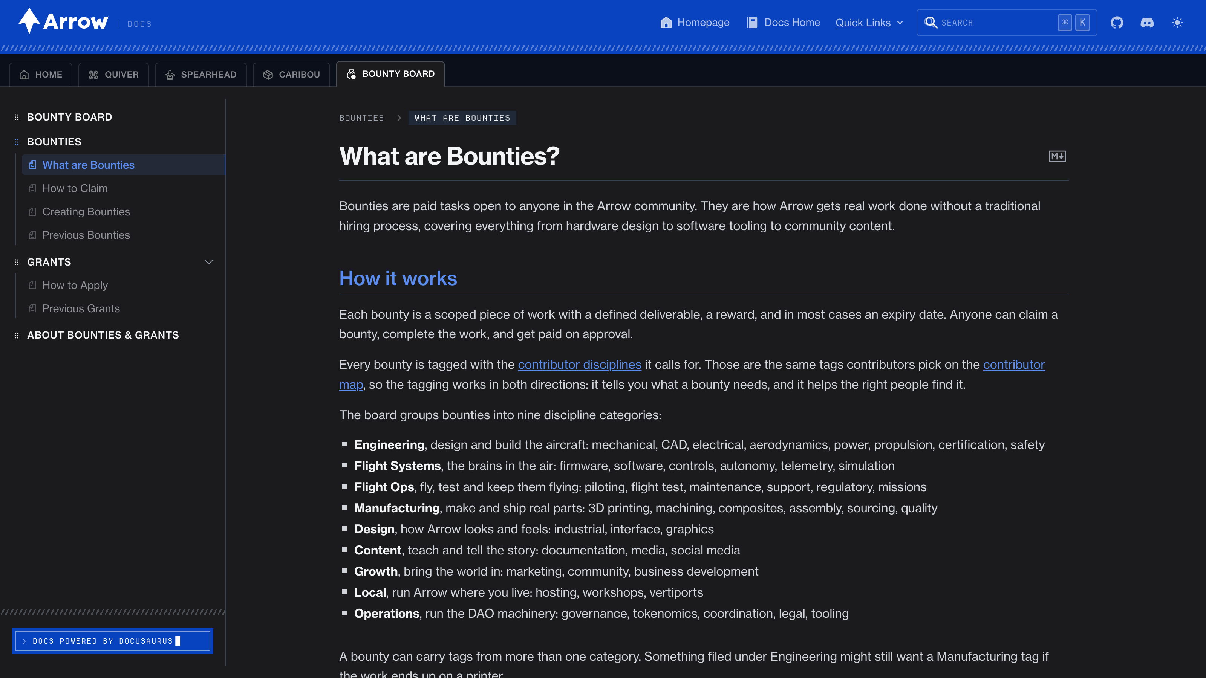This screenshot has height=678, width=1206.
Task: Click the Quiver tab drone icon
Action: pyautogui.click(x=93, y=75)
